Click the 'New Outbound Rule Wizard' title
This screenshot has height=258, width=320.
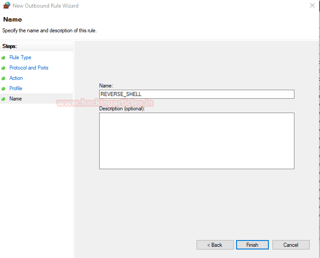[45, 6]
